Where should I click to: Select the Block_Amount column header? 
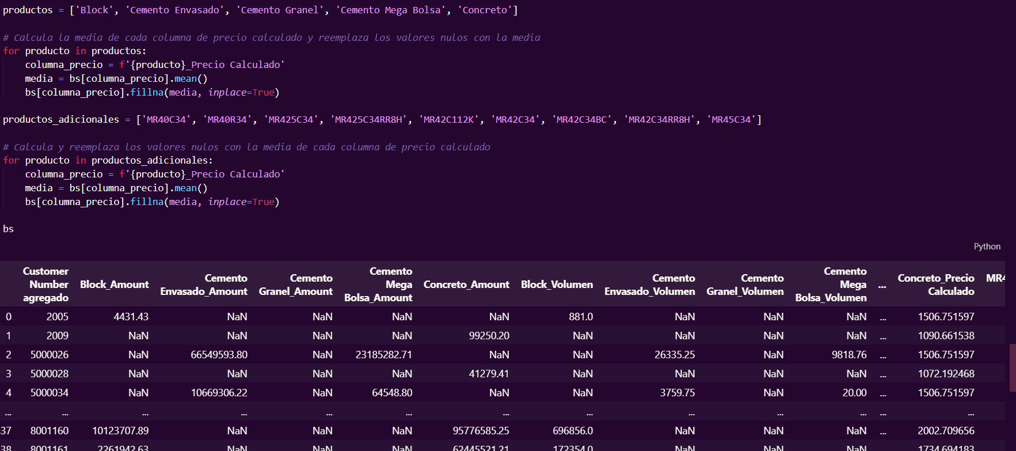(x=114, y=285)
